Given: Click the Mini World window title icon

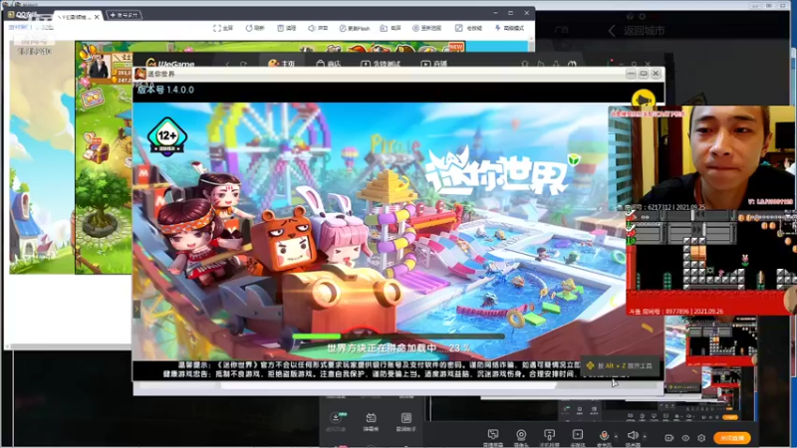Looking at the screenshot, I should pyautogui.click(x=140, y=74).
